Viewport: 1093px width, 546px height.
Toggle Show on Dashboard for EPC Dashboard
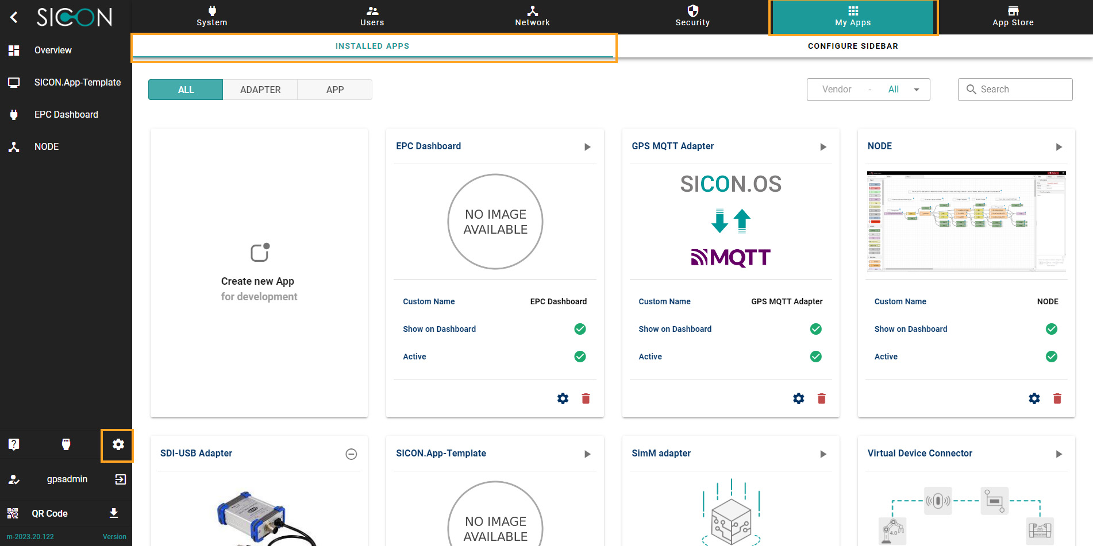(x=580, y=329)
